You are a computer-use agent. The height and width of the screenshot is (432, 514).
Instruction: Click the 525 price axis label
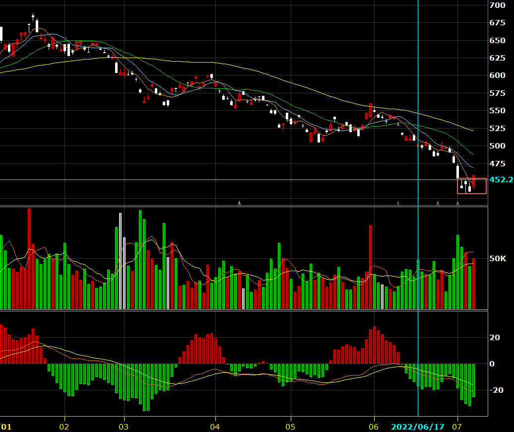coord(497,128)
